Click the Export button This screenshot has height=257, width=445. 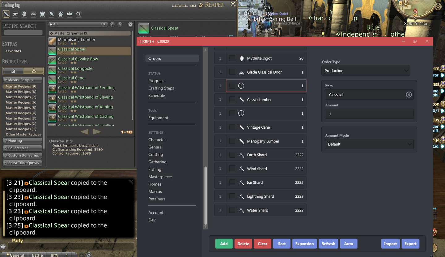pos(410,244)
